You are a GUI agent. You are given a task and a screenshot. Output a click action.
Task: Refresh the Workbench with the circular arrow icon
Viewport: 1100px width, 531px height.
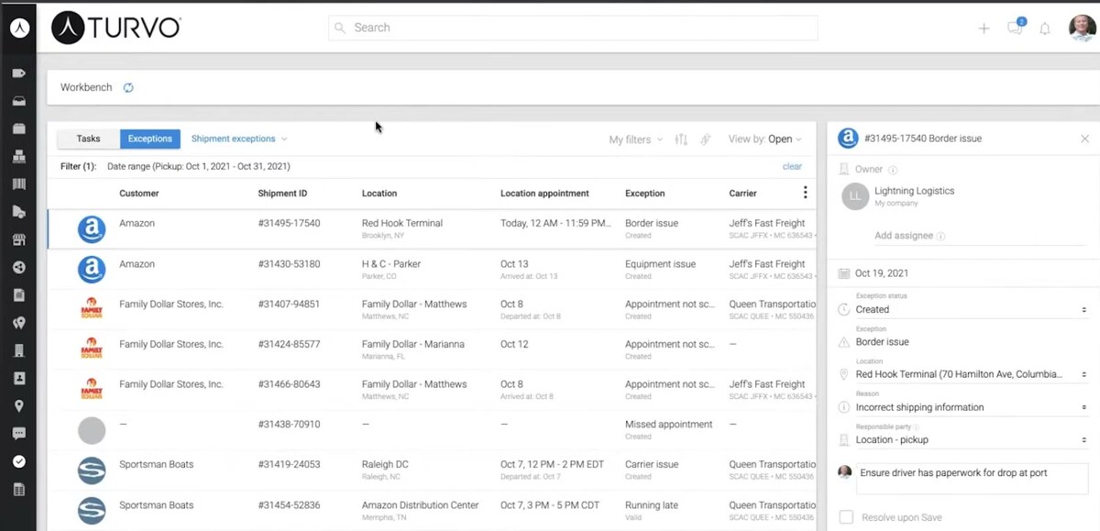click(x=128, y=88)
